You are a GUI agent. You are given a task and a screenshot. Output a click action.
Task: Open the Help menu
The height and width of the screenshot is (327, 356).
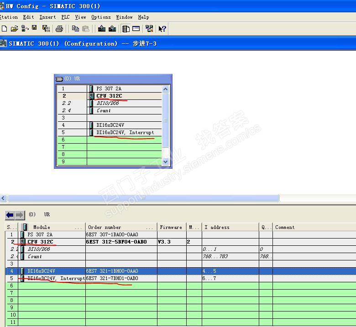click(143, 17)
